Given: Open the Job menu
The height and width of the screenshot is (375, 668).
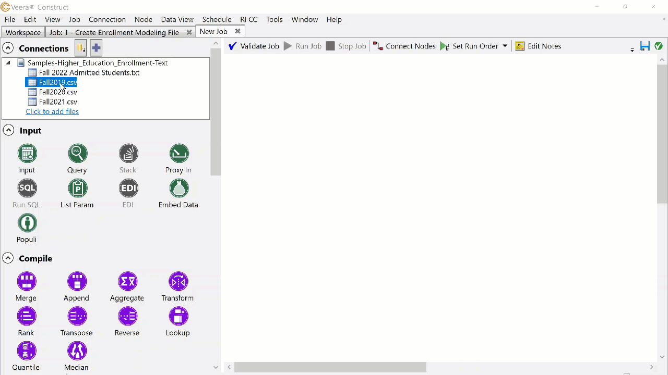Looking at the screenshot, I should [75, 19].
